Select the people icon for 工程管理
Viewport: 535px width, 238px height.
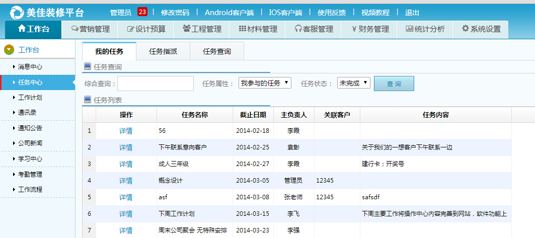click(186, 29)
